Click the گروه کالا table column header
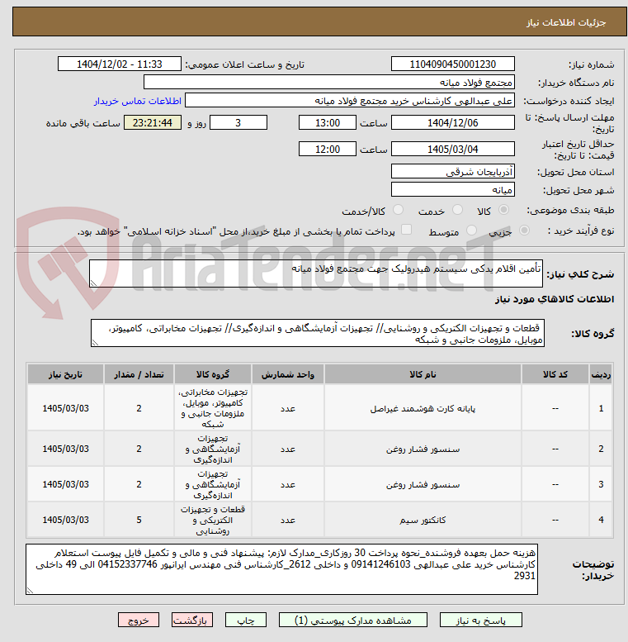The height and width of the screenshot is (642, 628). (x=213, y=374)
